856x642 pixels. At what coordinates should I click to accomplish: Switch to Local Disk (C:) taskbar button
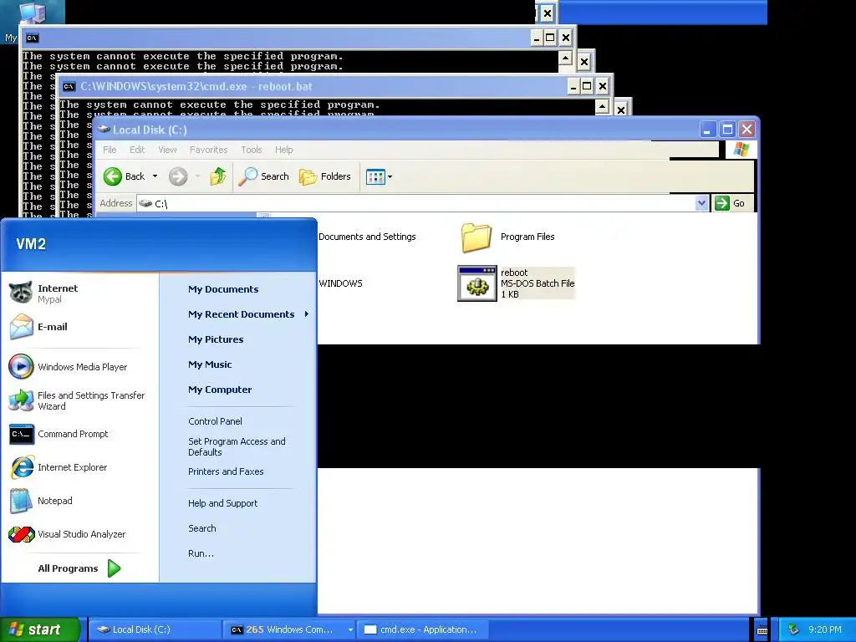click(155, 629)
